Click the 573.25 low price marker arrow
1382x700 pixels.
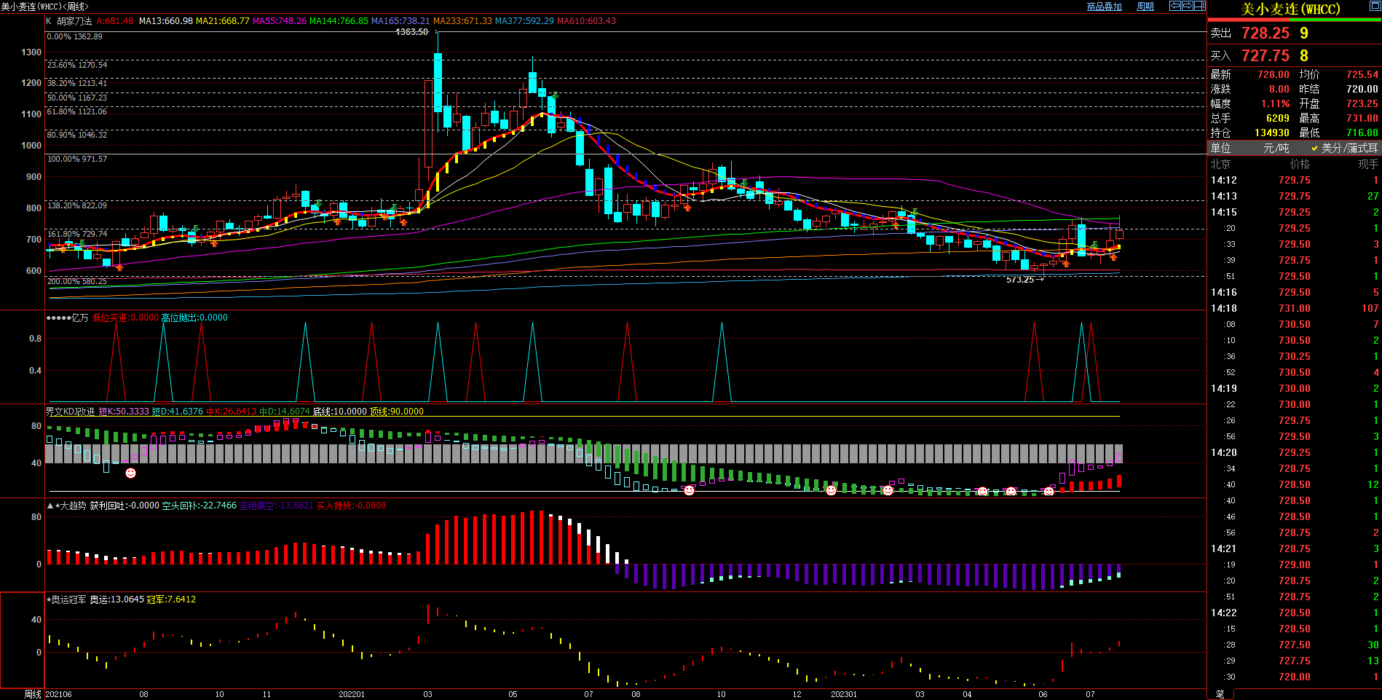tap(1040, 279)
